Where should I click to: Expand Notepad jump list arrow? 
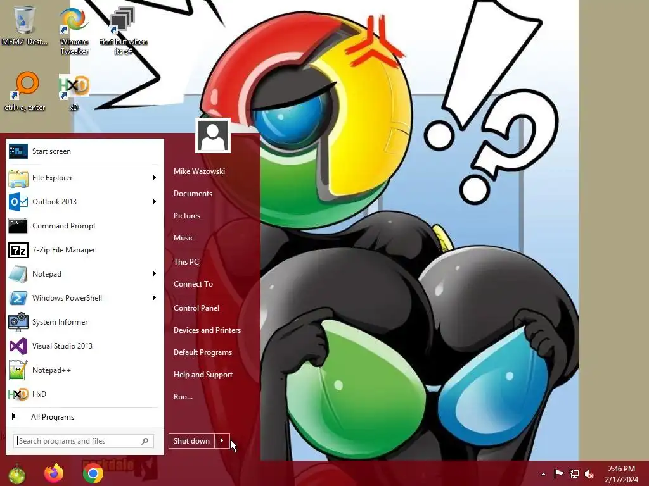click(155, 274)
